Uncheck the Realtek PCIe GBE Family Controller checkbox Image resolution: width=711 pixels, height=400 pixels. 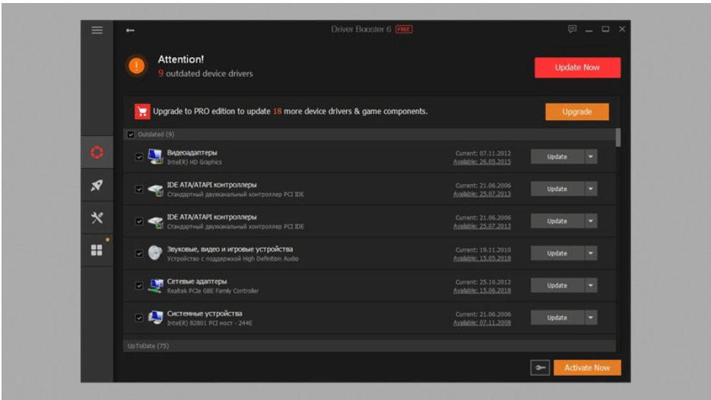(138, 286)
